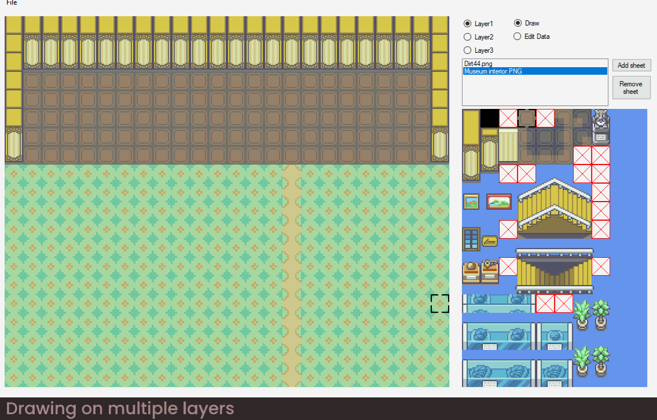Viewport: 657px width, 420px height.
Task: Select the narrow glass display case middle row
Action: pyautogui.click(x=555, y=336)
